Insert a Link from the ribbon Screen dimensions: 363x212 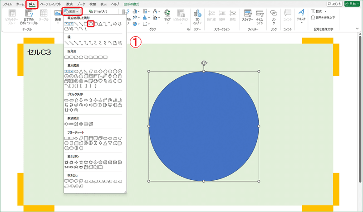pyautogui.click(x=274, y=17)
